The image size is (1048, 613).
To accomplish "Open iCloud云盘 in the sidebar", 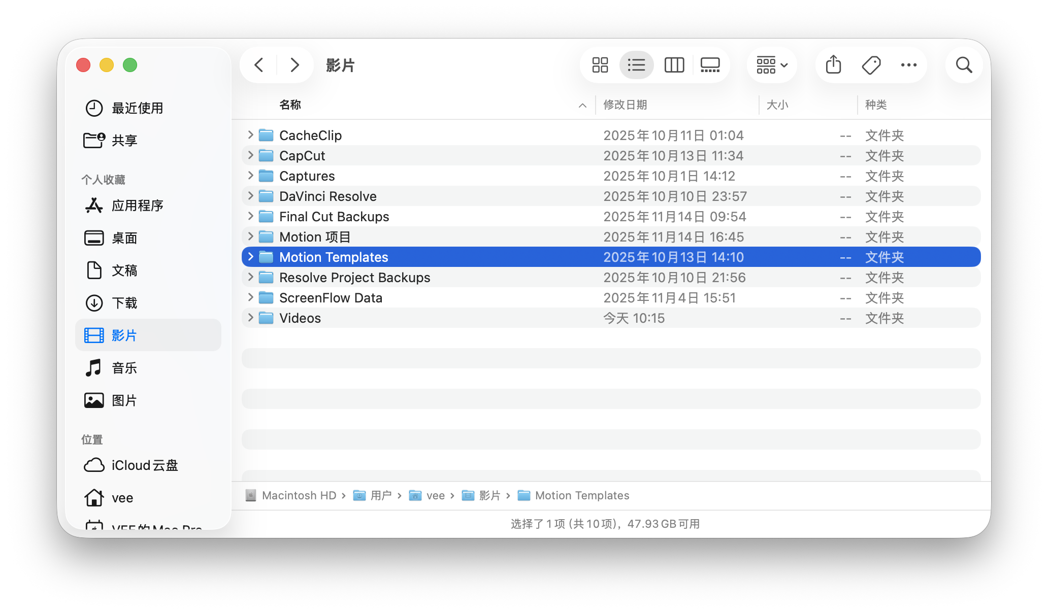I will tap(145, 465).
